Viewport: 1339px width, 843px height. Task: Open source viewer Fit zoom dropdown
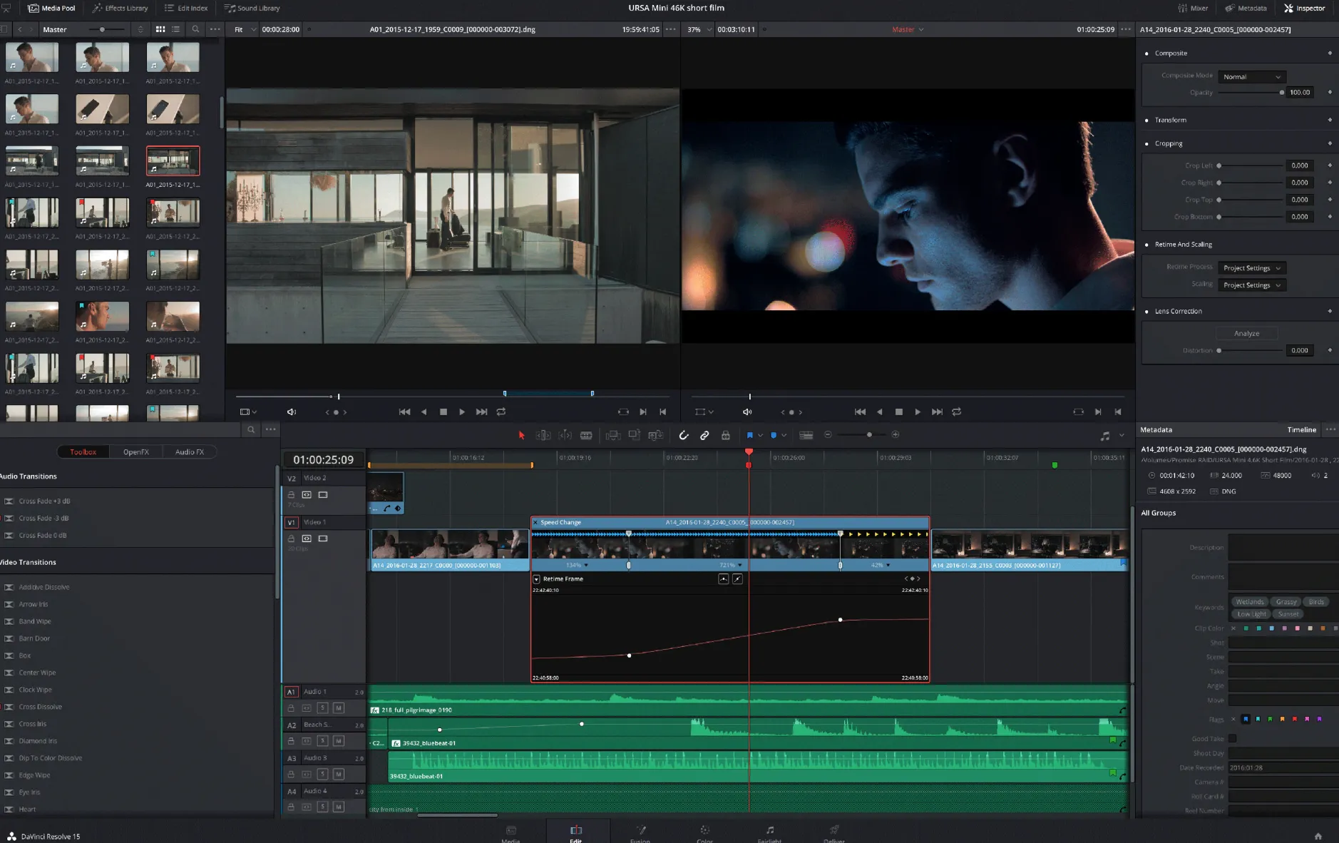[245, 29]
